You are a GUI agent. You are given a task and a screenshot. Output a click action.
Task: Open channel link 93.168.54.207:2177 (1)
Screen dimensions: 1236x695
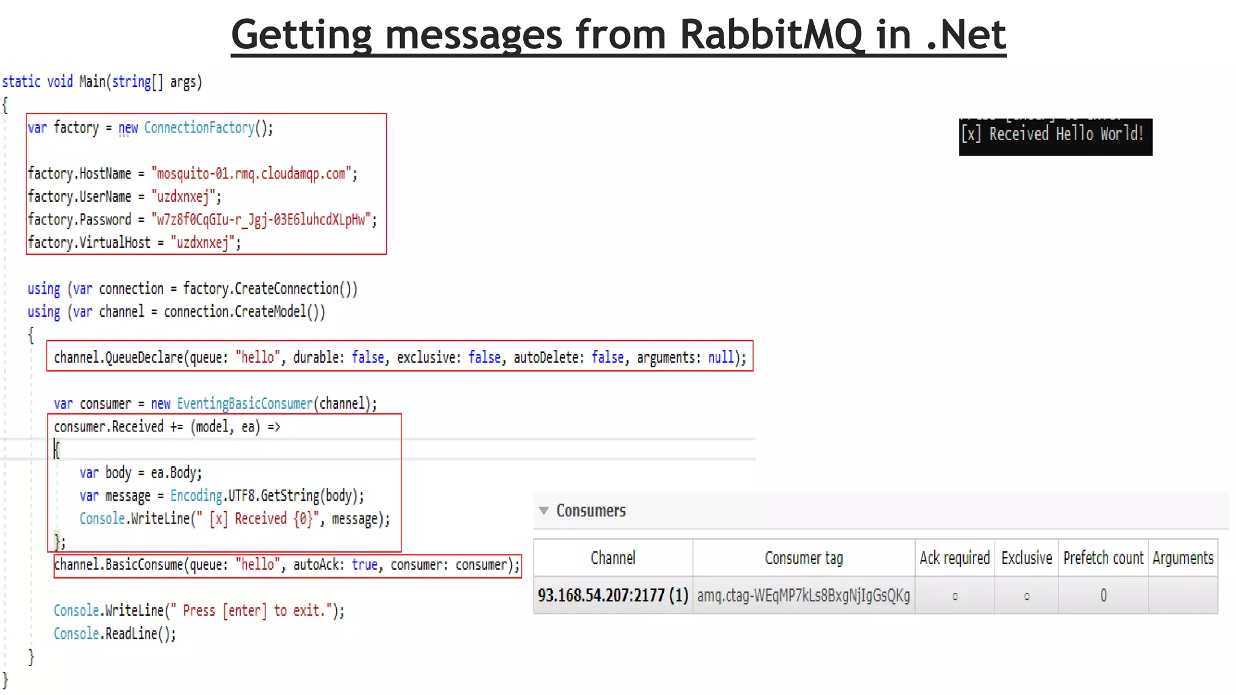click(613, 595)
